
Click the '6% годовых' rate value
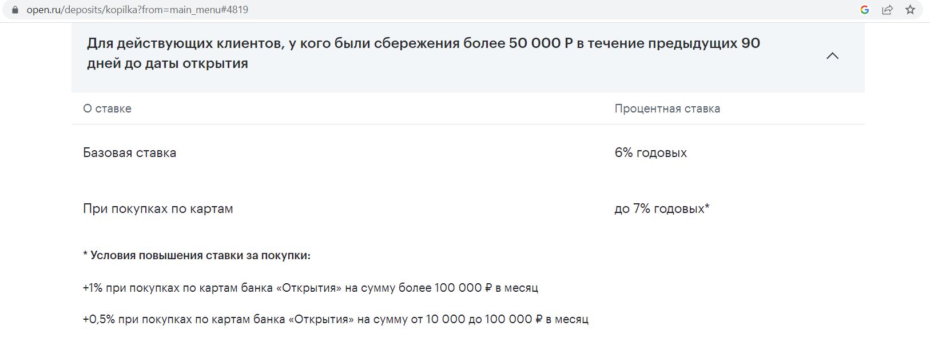(651, 152)
